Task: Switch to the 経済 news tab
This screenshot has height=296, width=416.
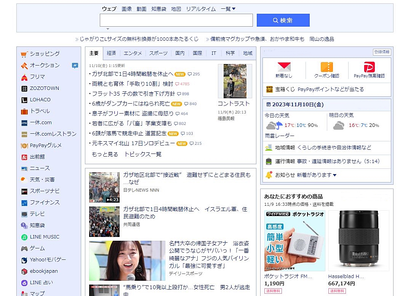Action: pos(111,53)
